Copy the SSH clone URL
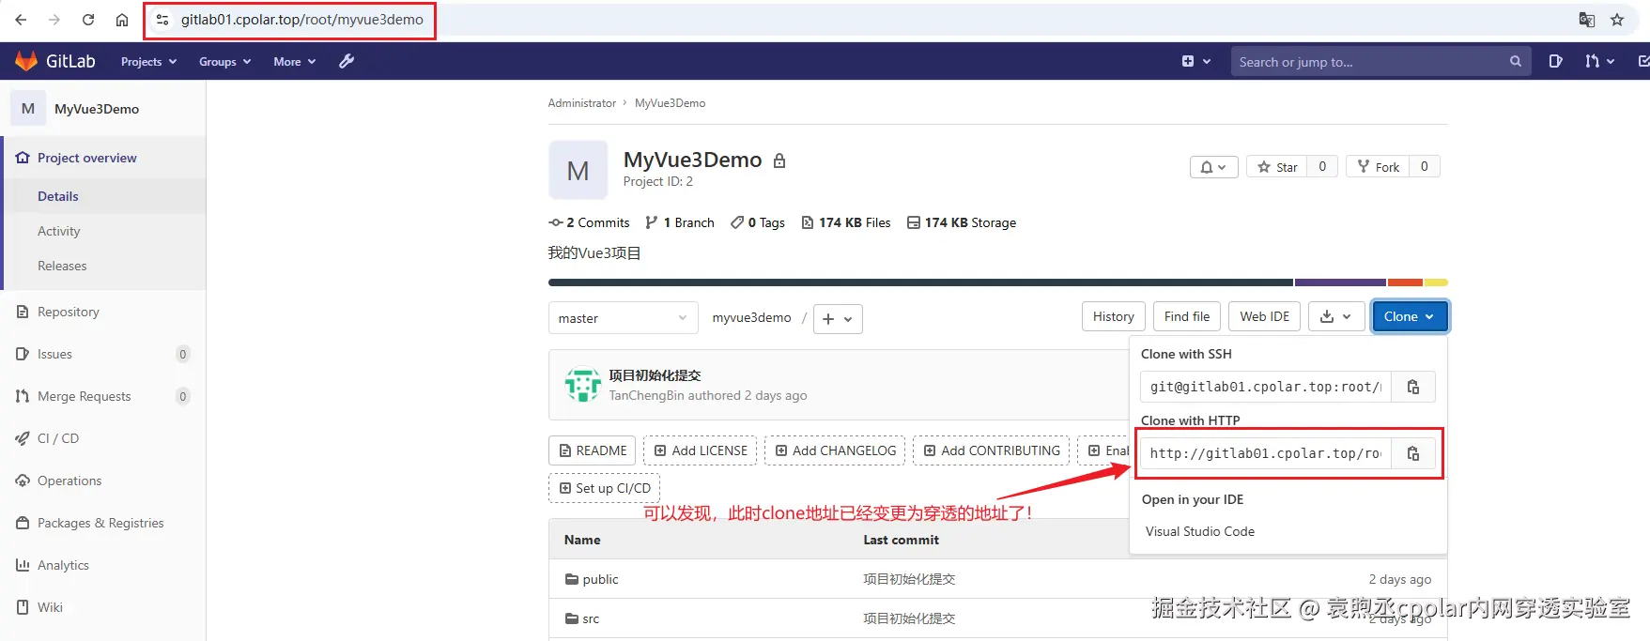Image resolution: width=1650 pixels, height=641 pixels. (x=1412, y=387)
